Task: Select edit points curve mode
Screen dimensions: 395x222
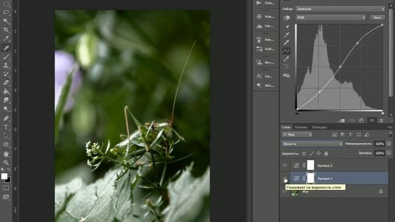Action: (x=286, y=51)
